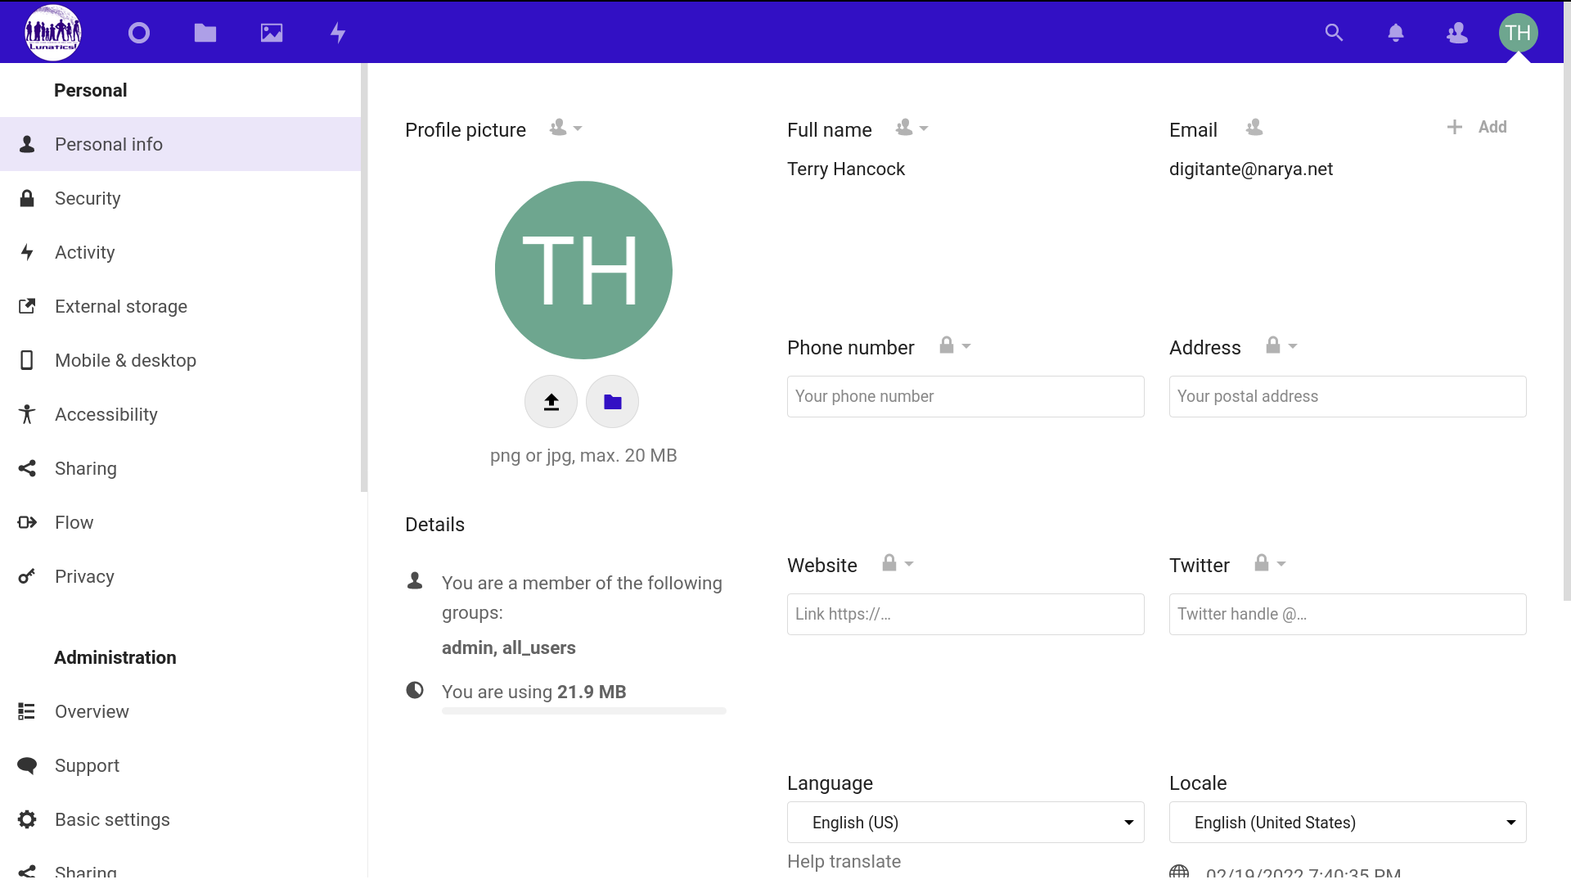Open the Files app icon
The image size is (1571, 884).
point(205,33)
